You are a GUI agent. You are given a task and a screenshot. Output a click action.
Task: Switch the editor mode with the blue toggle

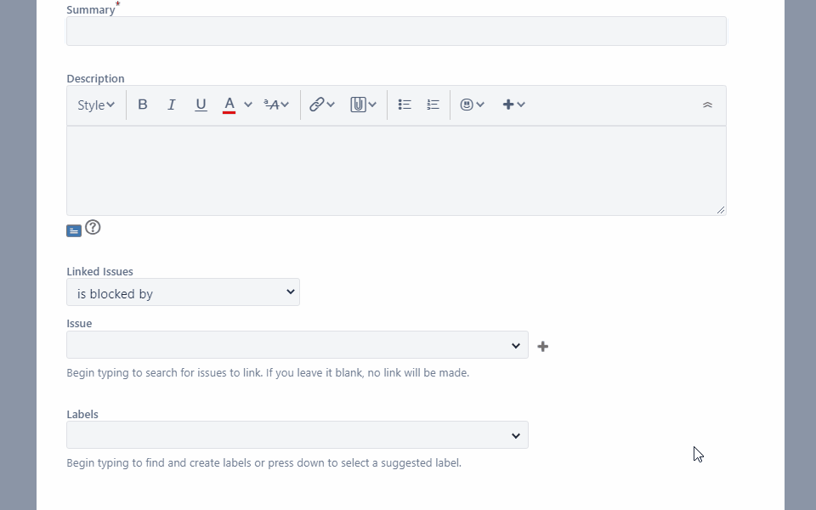tap(74, 230)
